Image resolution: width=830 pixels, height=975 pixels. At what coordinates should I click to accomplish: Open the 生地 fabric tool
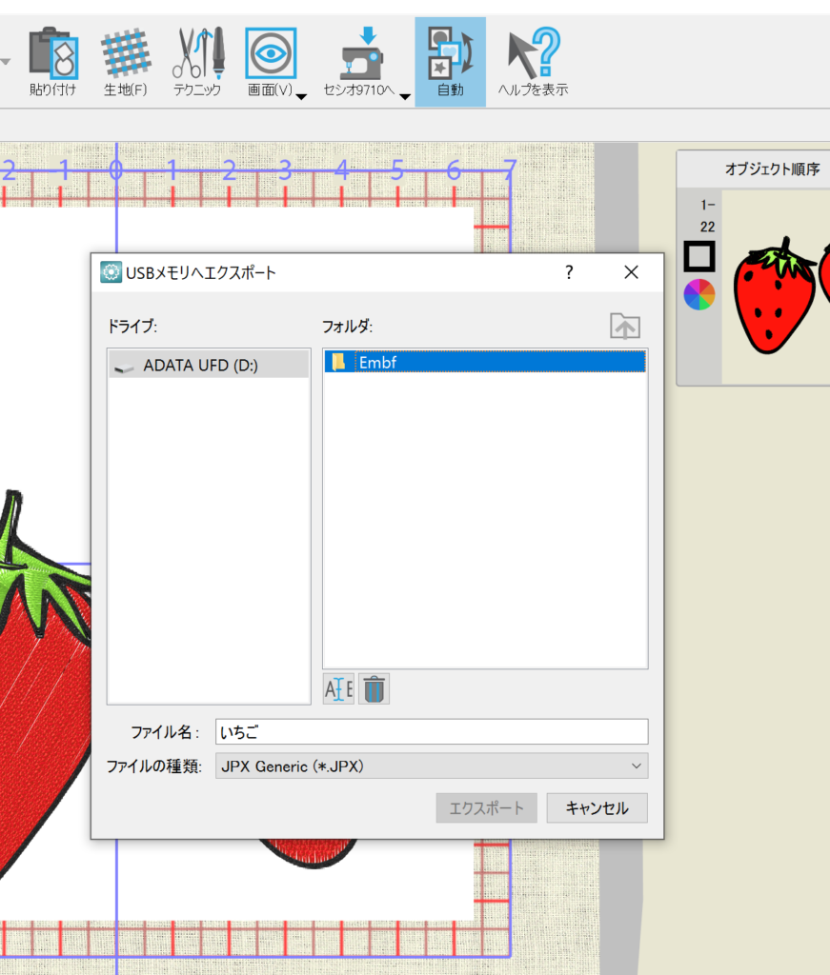point(125,55)
